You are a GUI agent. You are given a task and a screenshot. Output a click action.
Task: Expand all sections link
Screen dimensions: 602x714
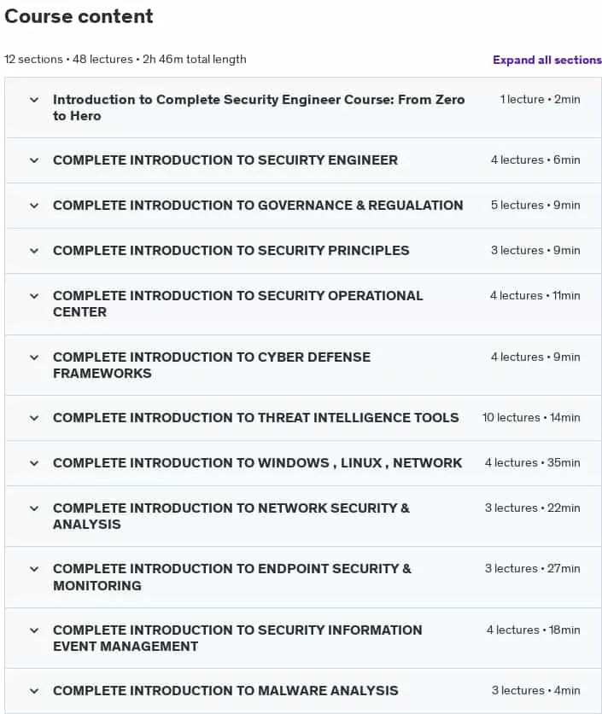(x=546, y=60)
